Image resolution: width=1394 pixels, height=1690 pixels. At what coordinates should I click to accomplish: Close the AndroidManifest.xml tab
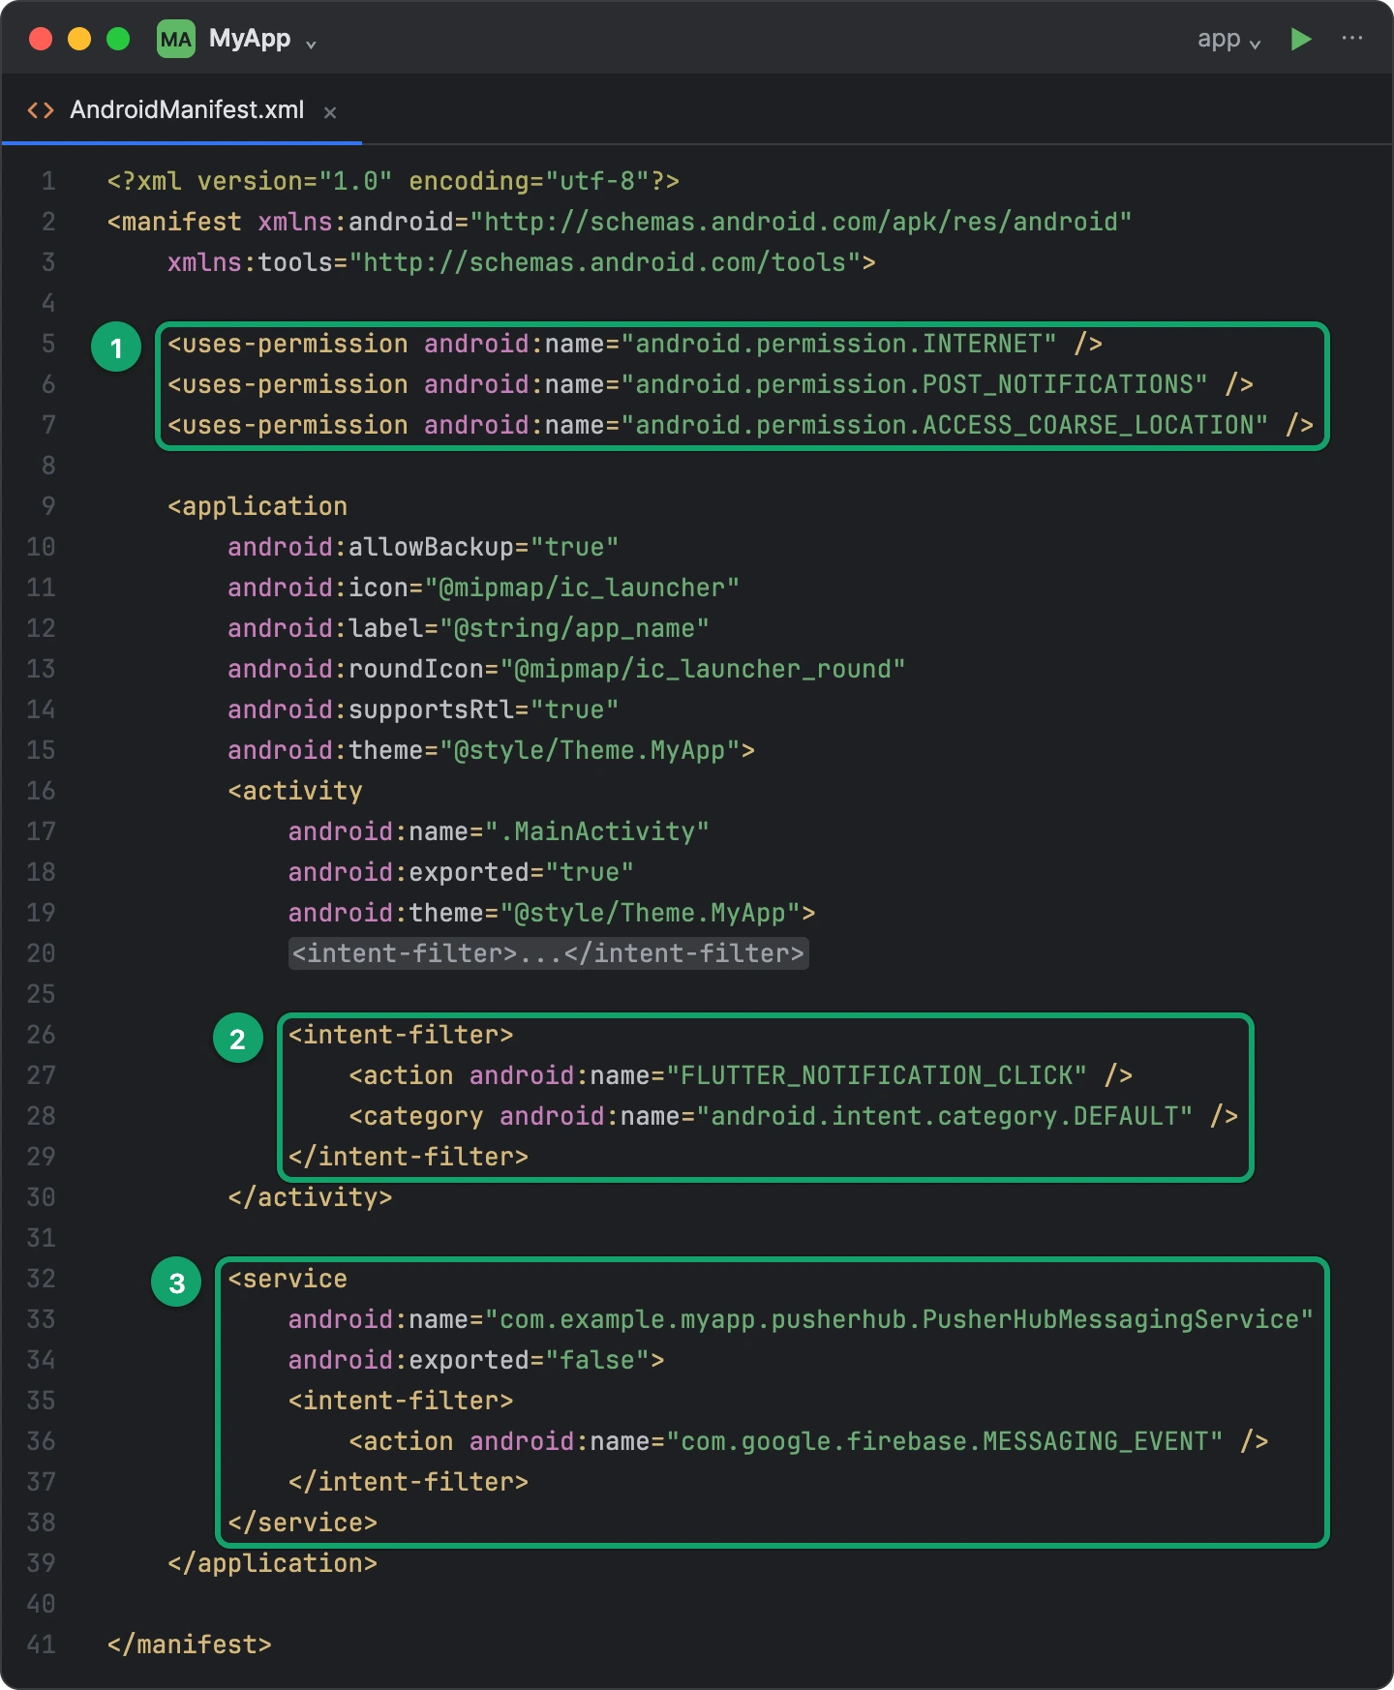pyautogui.click(x=330, y=112)
